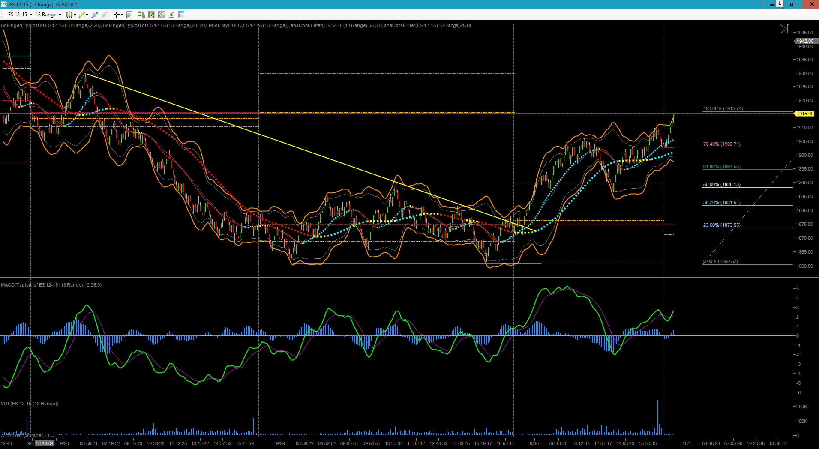Click the 15:58:11 time axis label
Screen dimensions: 819x449
[505, 443]
